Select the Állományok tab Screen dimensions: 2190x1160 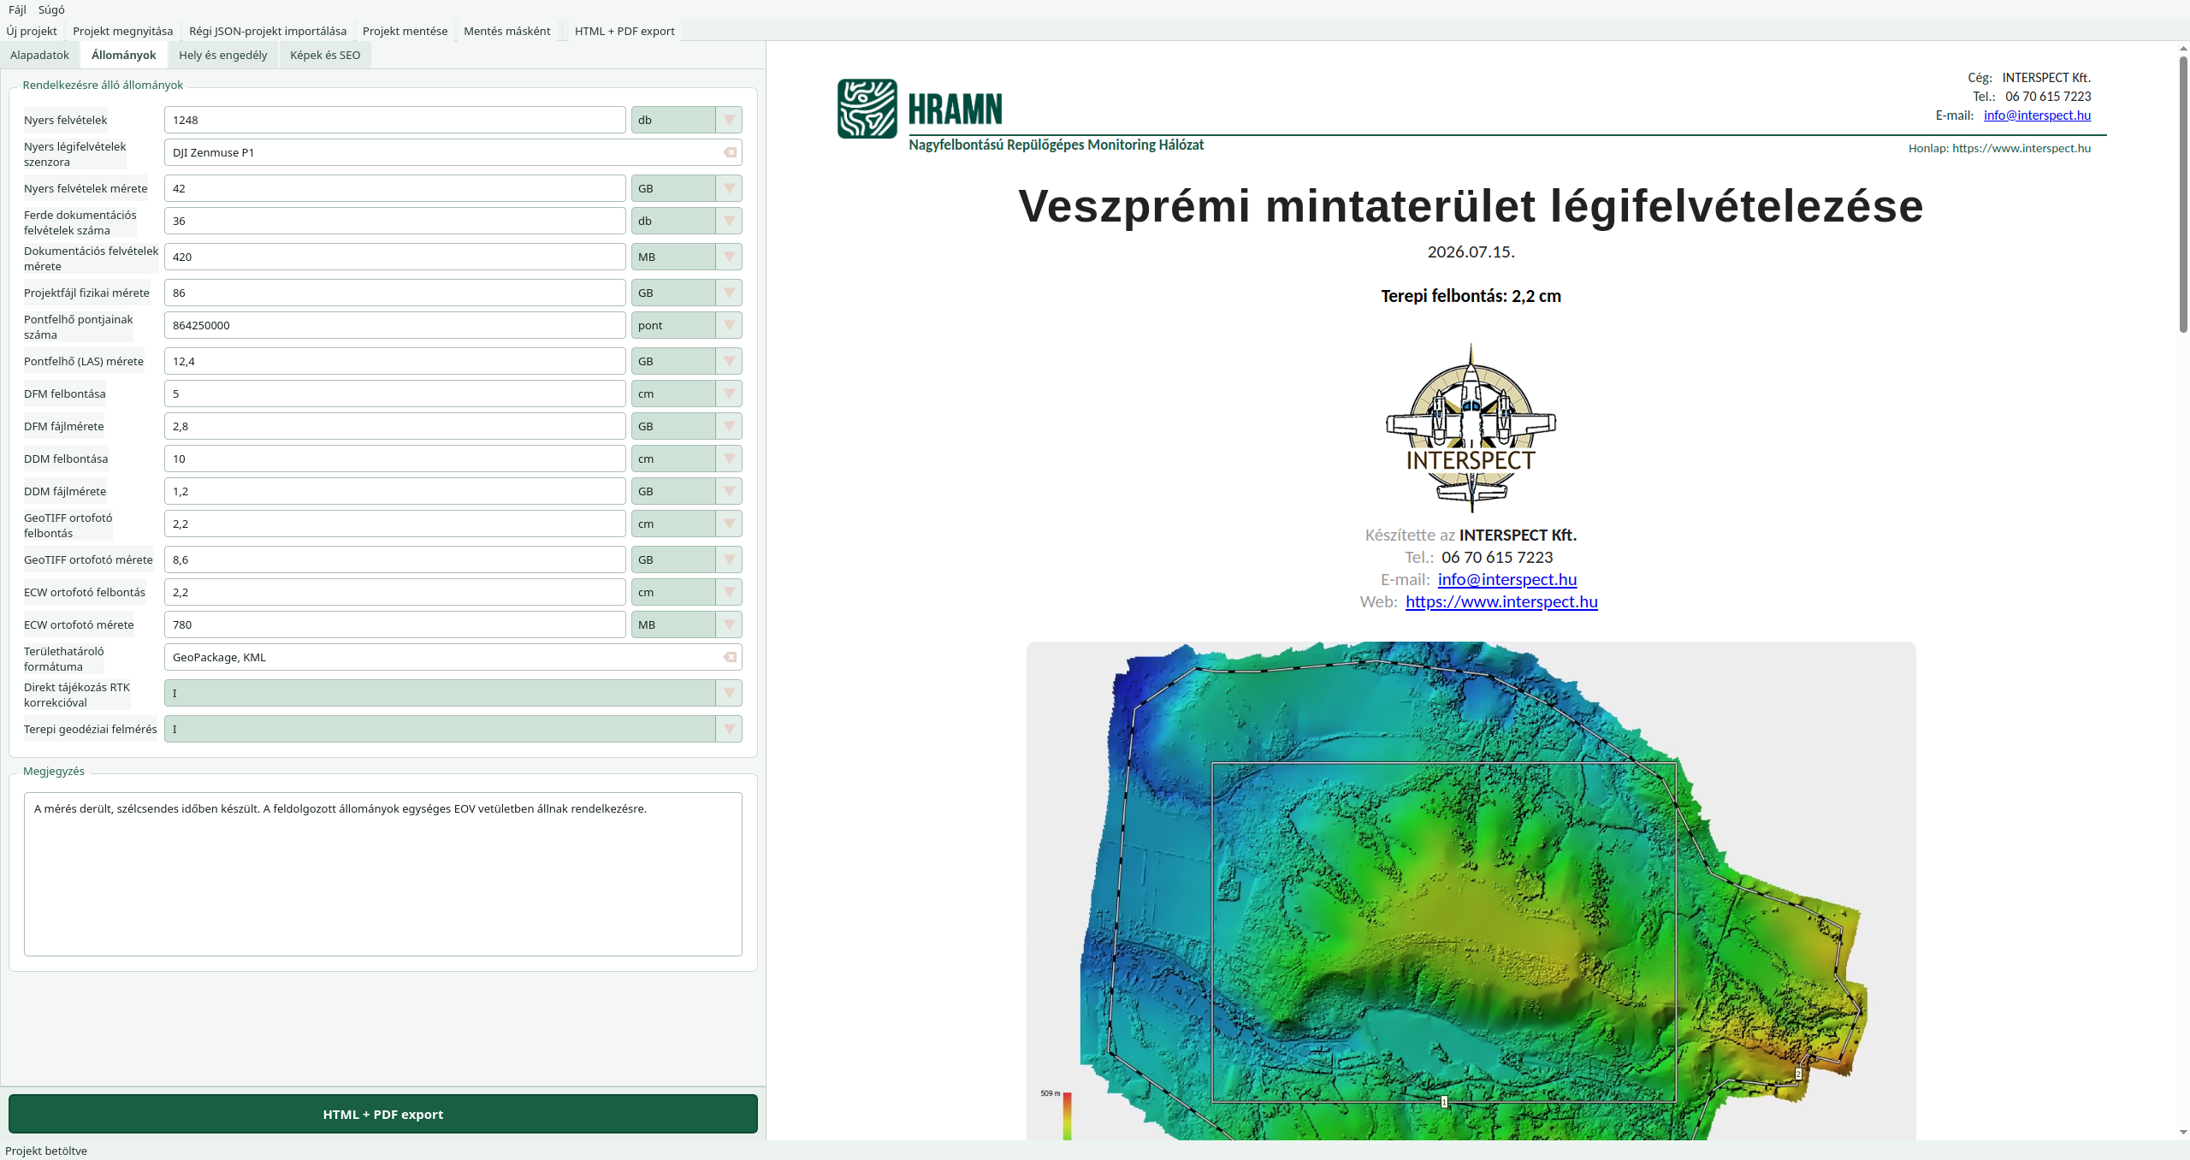pyautogui.click(x=124, y=55)
